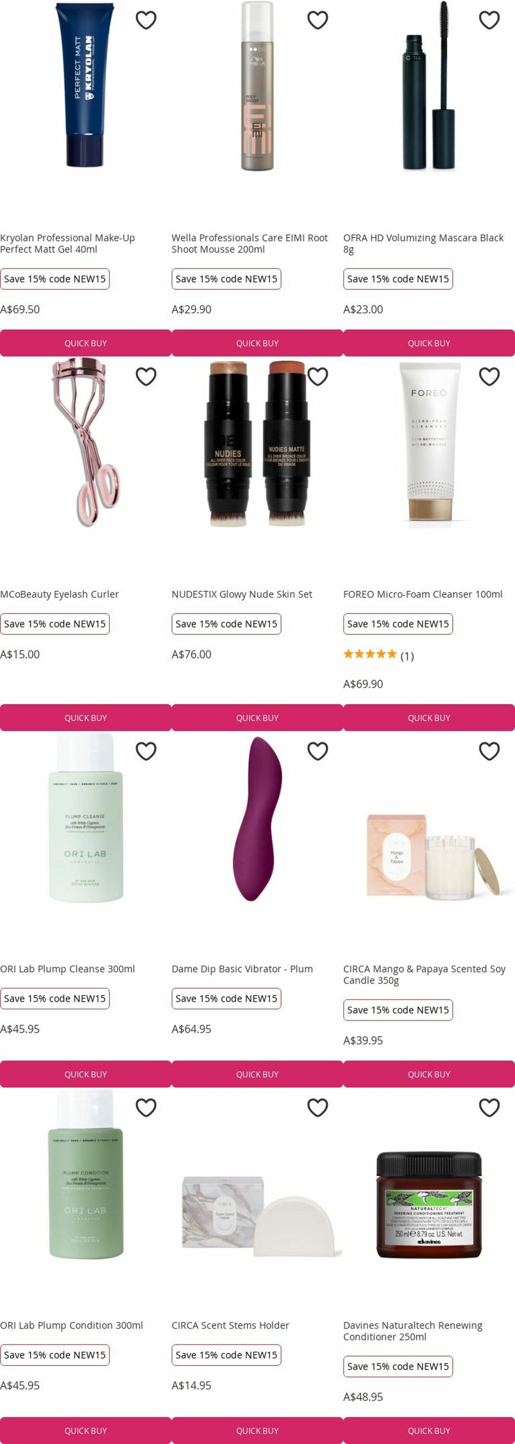Open ORI Lab Plump Cleanse 300ml title

click(68, 968)
